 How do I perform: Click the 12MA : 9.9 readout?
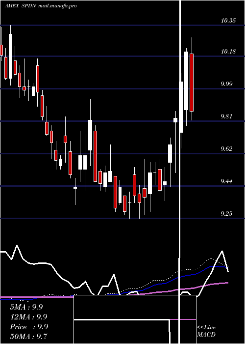coord(28,317)
